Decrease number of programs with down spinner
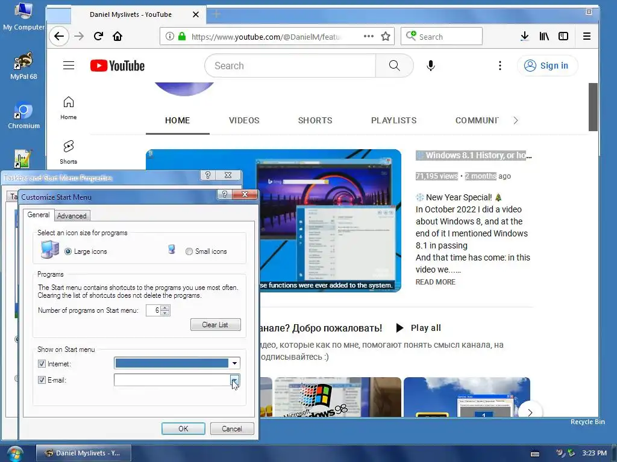The image size is (617, 462). pos(166,313)
